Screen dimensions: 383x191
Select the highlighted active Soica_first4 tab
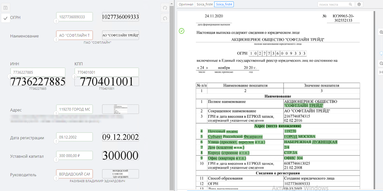coord(224,5)
